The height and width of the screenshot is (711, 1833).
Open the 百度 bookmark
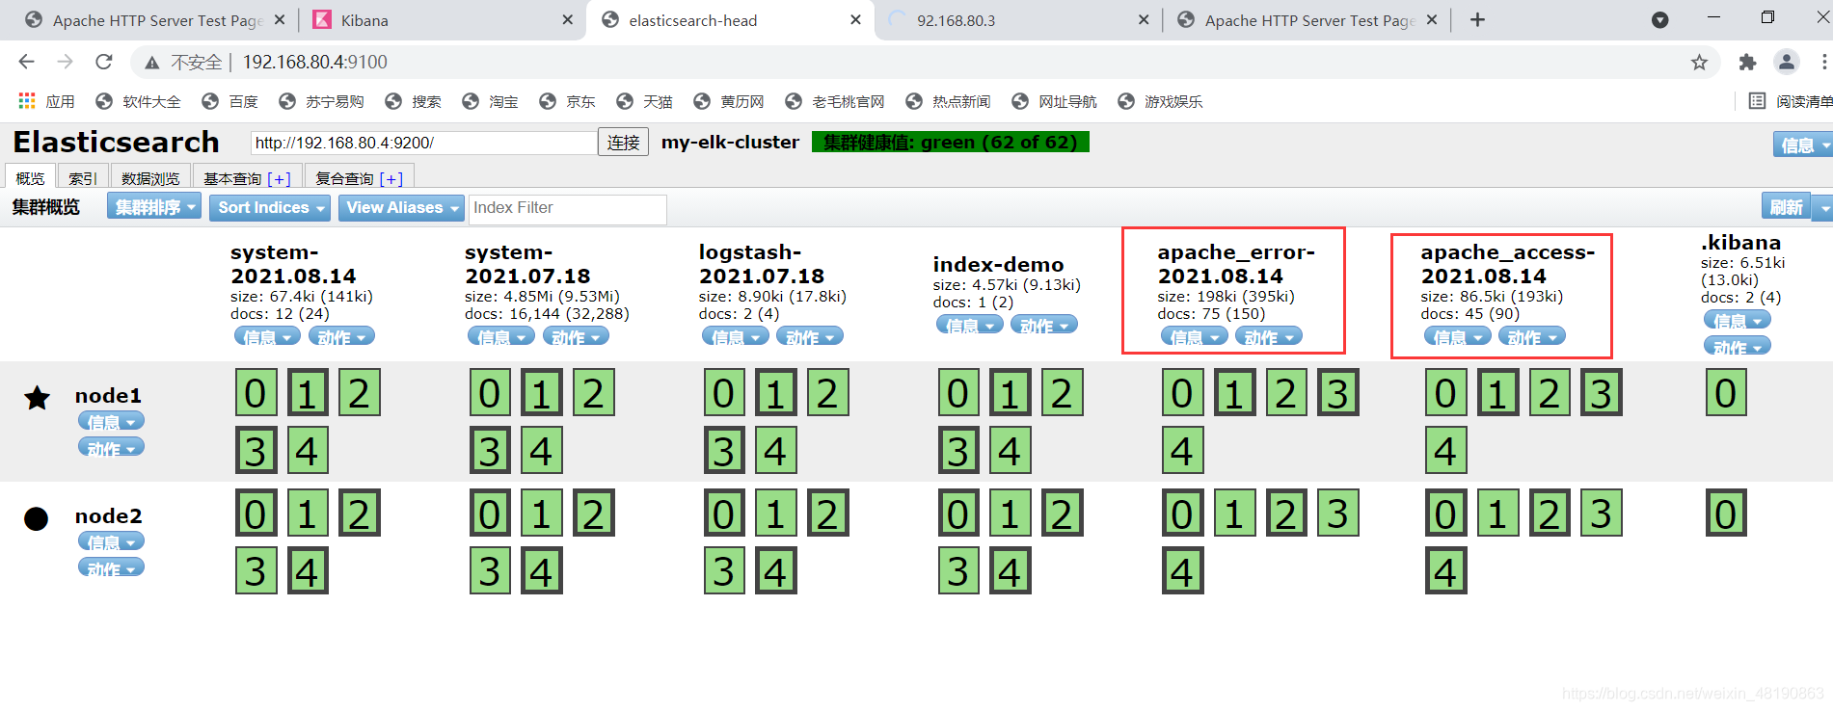point(229,101)
